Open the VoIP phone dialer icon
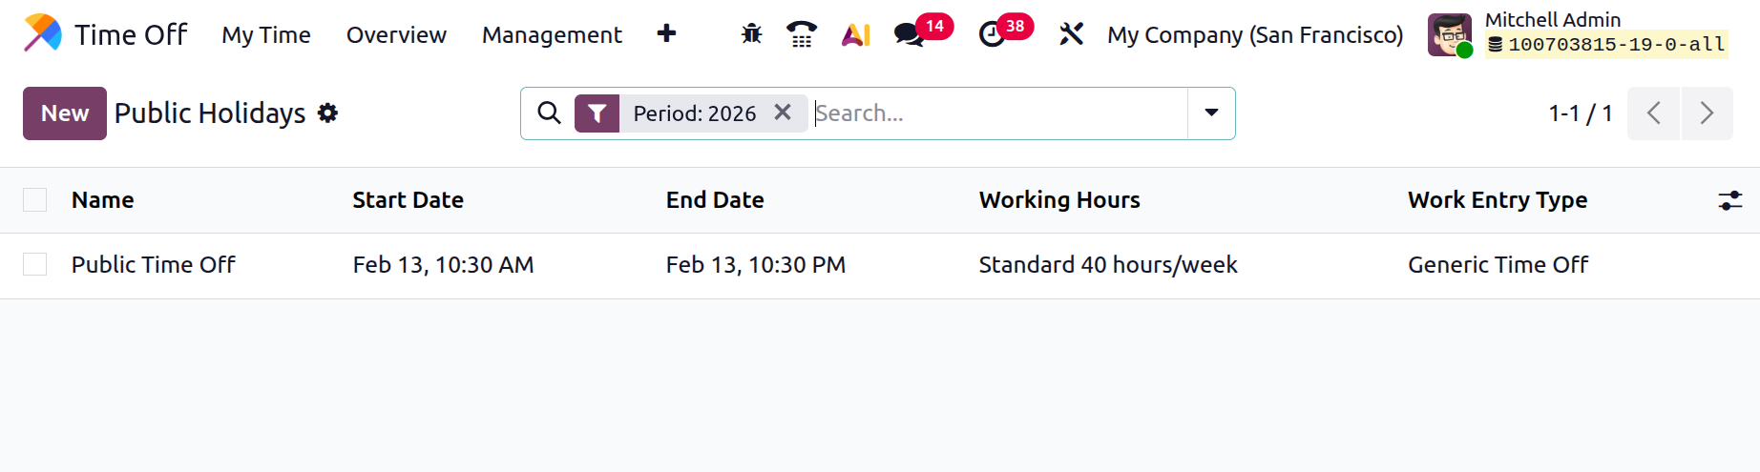 [802, 34]
